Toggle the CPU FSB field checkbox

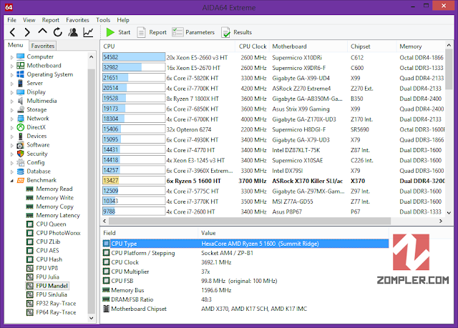[x=107, y=281]
